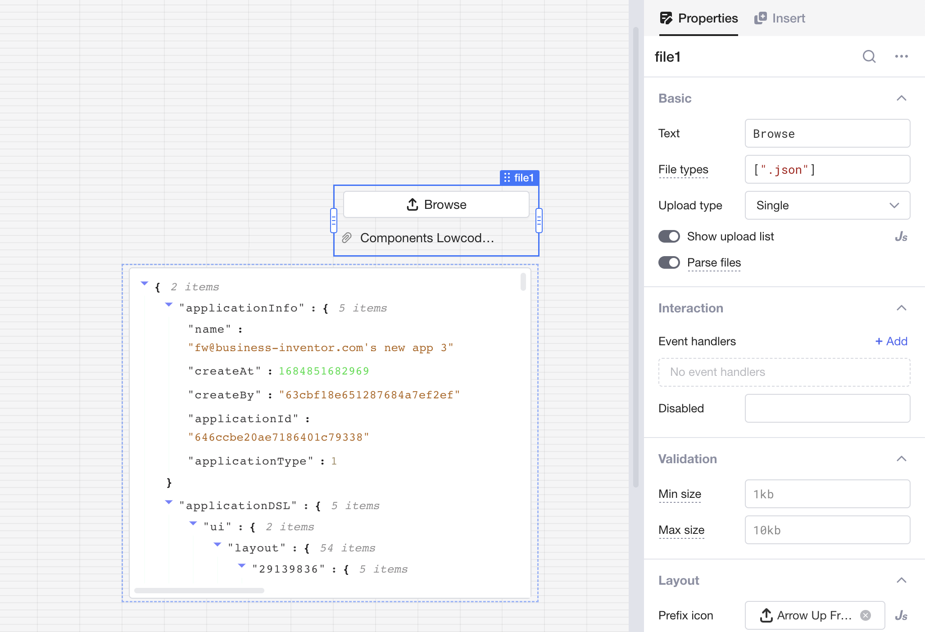
Task: Open the three-dots more options menu
Action: (901, 57)
